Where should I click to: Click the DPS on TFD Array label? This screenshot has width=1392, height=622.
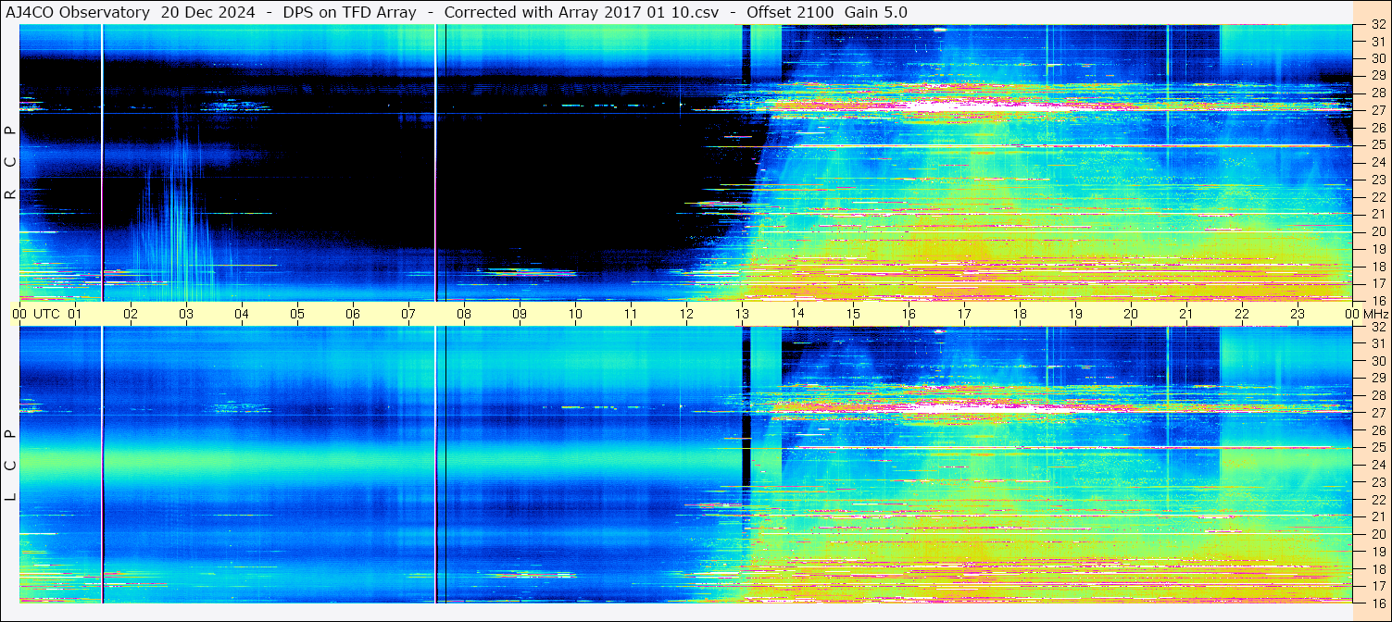coord(349,13)
